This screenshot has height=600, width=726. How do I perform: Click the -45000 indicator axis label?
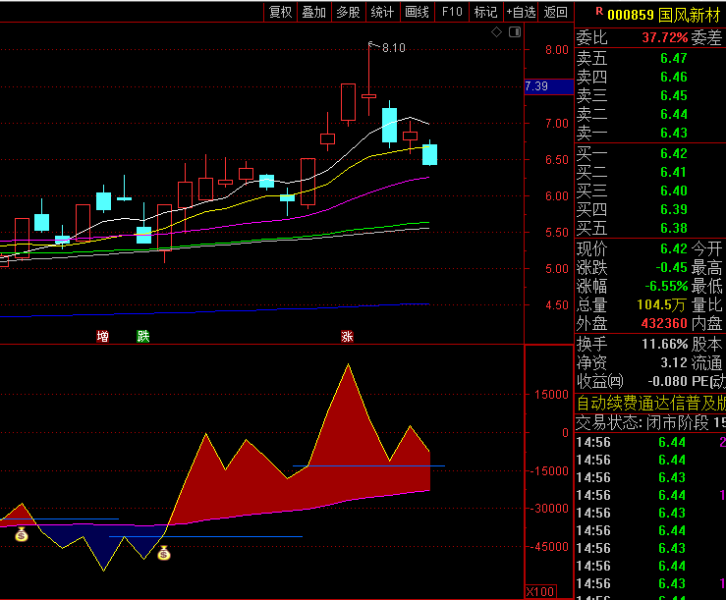point(549,547)
